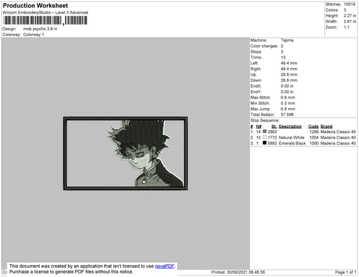Image resolution: width=359 pixels, height=277 pixels.
Task: Click Madeira Classic 40 in row 1
Action: tap(338, 132)
